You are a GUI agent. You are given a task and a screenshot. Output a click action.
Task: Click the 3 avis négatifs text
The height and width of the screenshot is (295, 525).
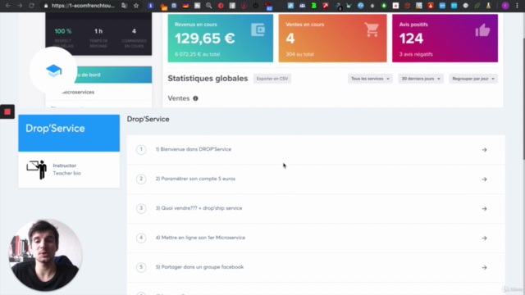[x=416, y=54]
